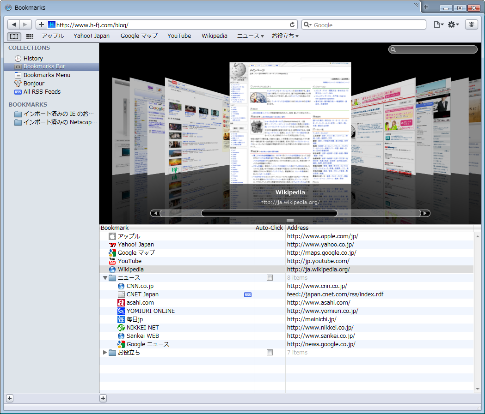Select All RSS Feeds collection
485x414 pixels.
pos(51,92)
